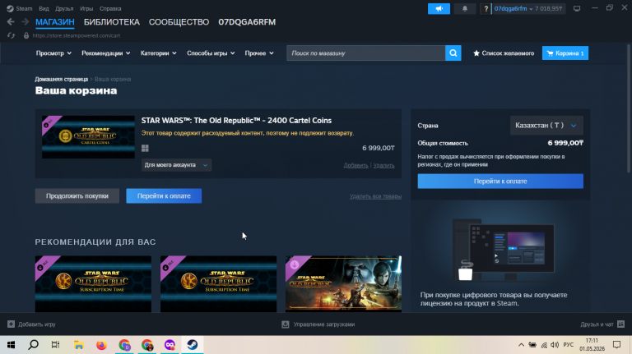Expand the Категории dropdown
The height and width of the screenshot is (354, 632).
click(x=158, y=53)
